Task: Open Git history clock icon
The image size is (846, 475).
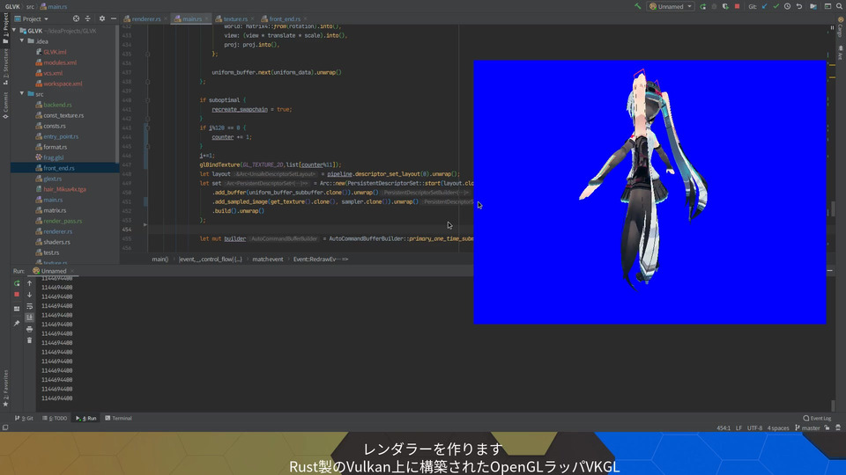Action: [787, 6]
